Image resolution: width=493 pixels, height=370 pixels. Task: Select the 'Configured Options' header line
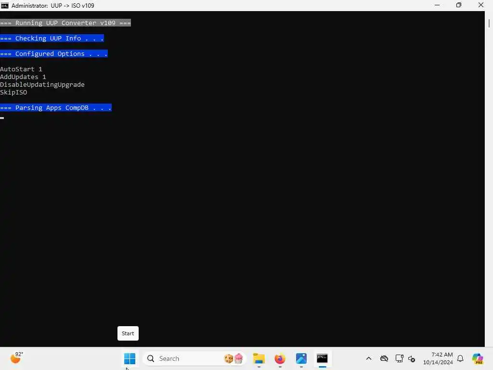click(54, 53)
